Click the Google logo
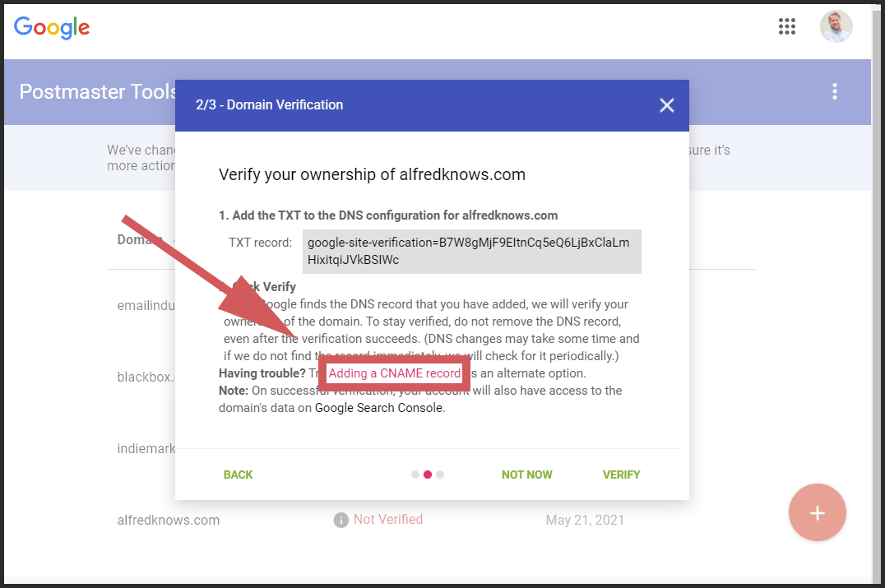 click(52, 28)
